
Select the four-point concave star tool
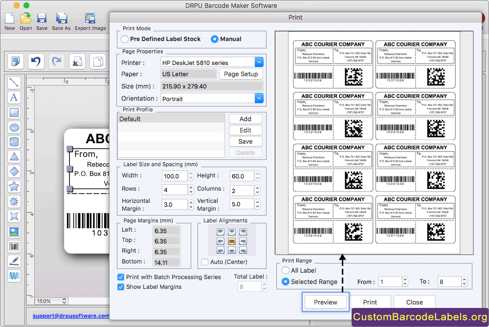coord(14,216)
